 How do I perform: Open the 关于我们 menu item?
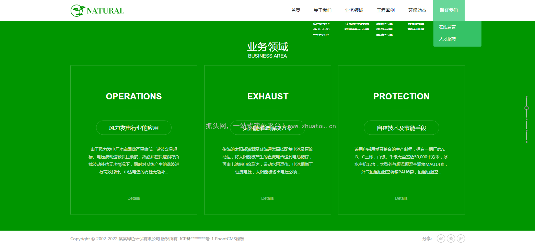(x=323, y=10)
